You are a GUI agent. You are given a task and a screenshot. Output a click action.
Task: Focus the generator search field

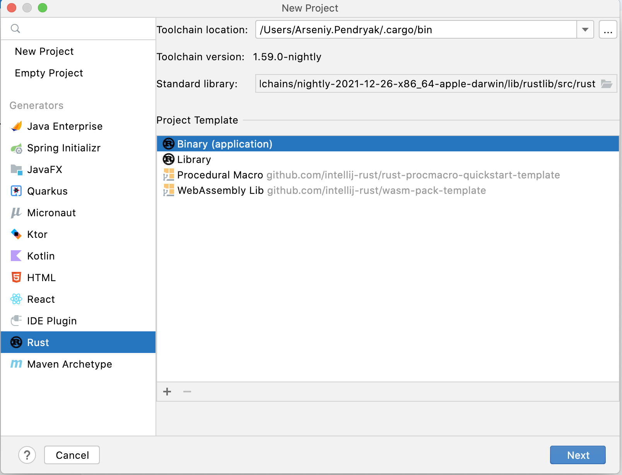coord(78,29)
